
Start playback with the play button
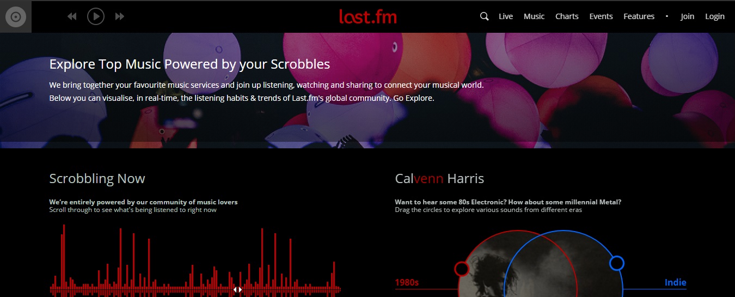pos(96,16)
